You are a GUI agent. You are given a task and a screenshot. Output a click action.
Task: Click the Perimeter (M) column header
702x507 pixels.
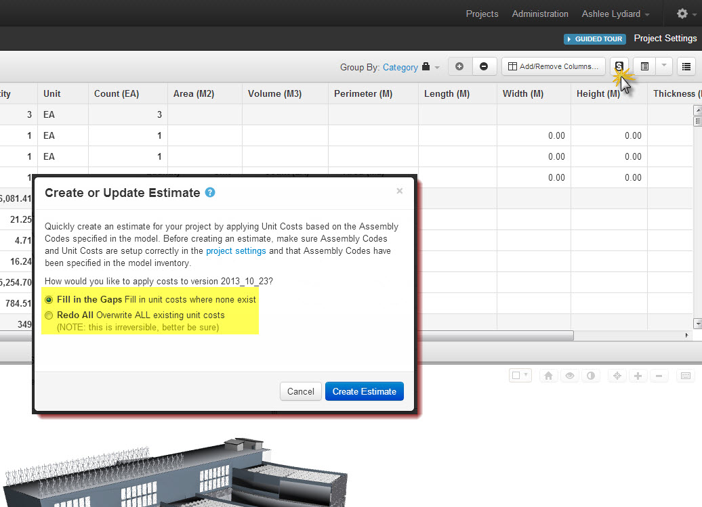[x=373, y=94]
